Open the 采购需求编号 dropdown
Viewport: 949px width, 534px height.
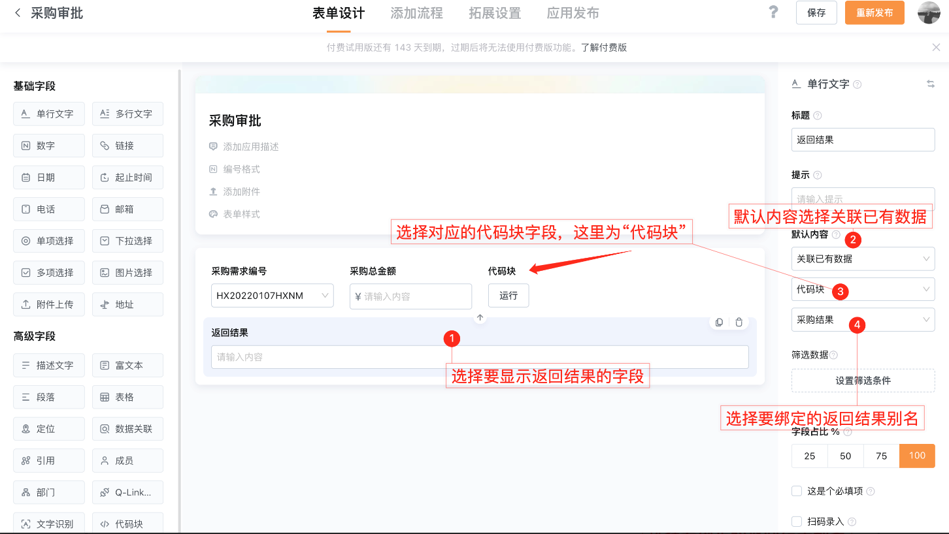273,296
